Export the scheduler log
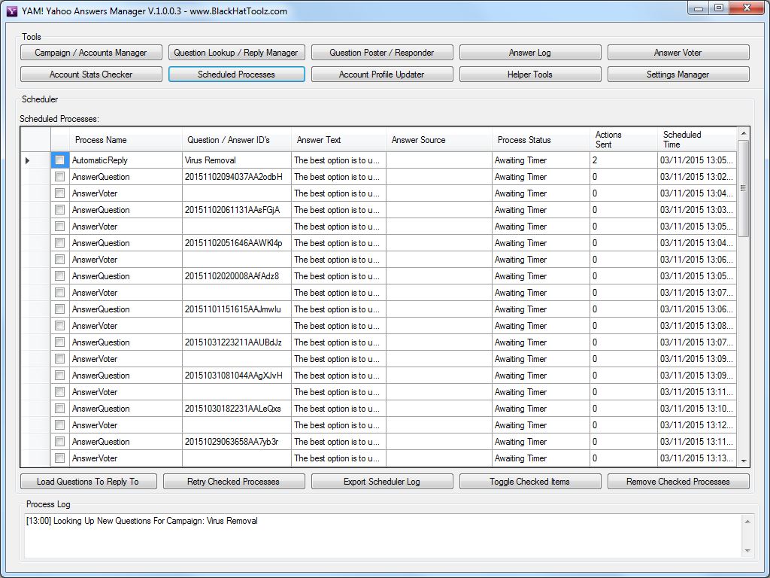Image resolution: width=770 pixels, height=578 pixels. pos(381,482)
